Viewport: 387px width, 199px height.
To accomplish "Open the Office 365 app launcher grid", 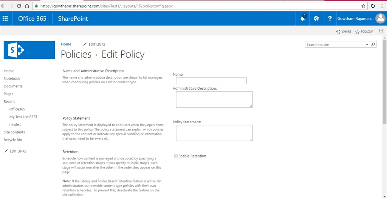I will pos(5,18).
